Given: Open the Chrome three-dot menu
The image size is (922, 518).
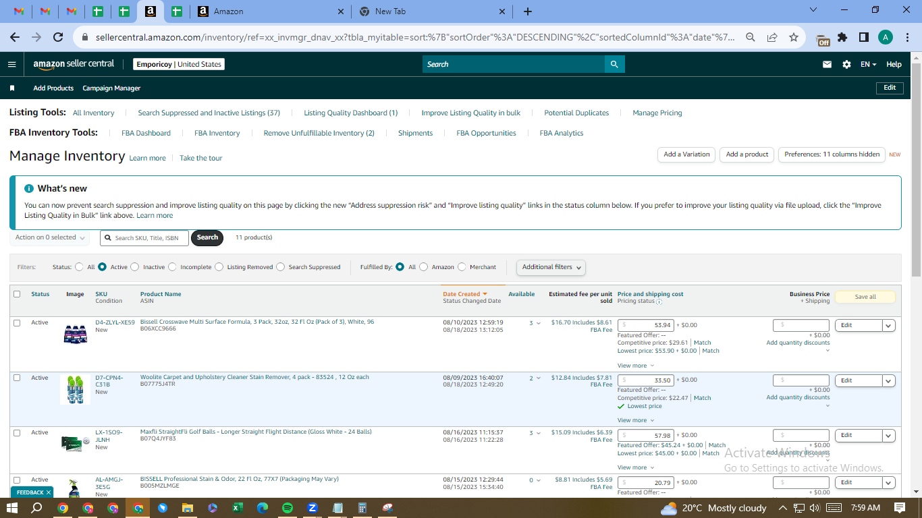Looking at the screenshot, I should tap(906, 37).
